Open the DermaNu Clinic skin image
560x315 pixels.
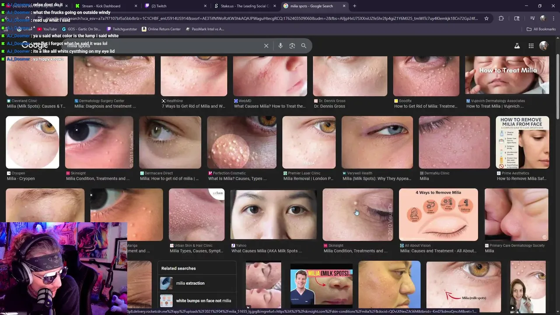[454, 142]
